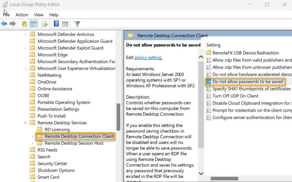Toggle the Show/Hide Action Pane icon
Screen dimensions: 292x182
point(65,24)
